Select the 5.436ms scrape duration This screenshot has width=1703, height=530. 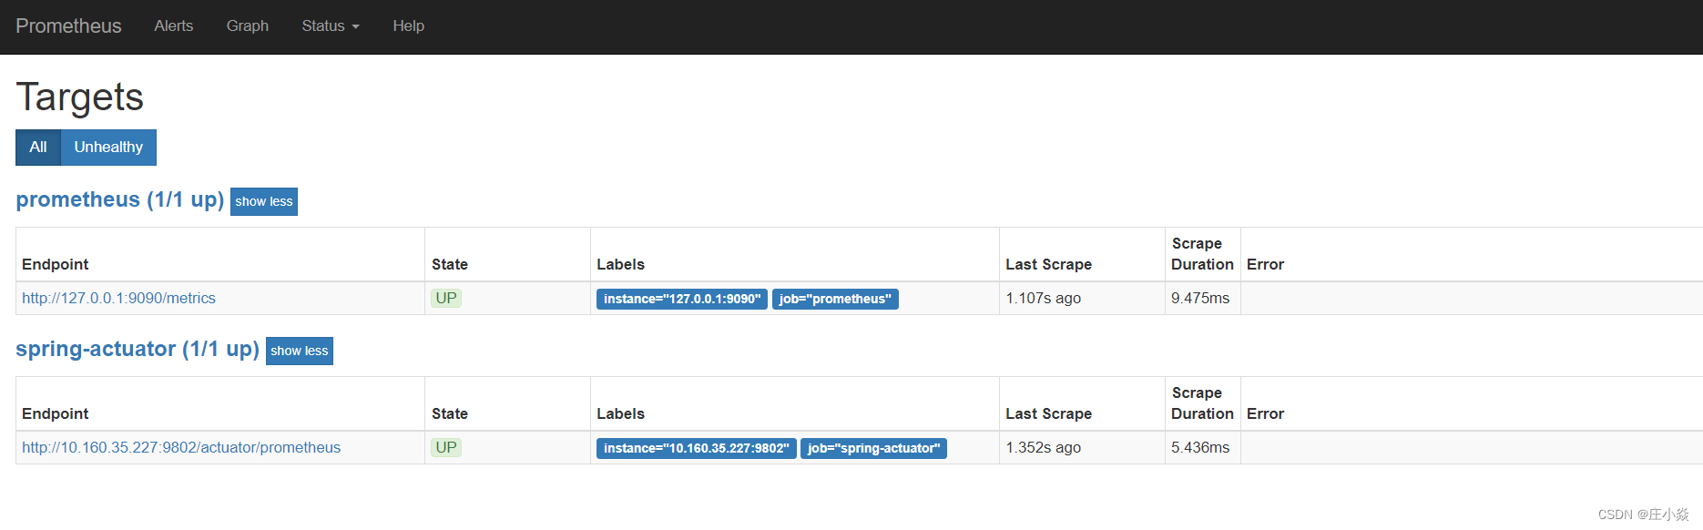pos(1200,447)
